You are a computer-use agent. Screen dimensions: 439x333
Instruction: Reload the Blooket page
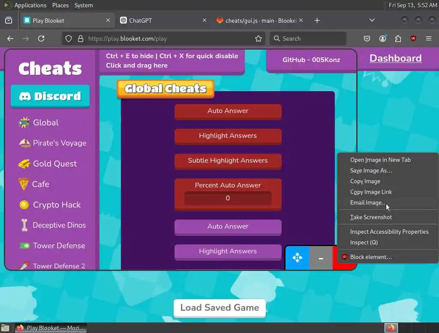click(x=41, y=39)
